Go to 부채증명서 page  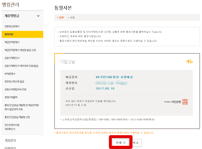click(x=10, y=74)
